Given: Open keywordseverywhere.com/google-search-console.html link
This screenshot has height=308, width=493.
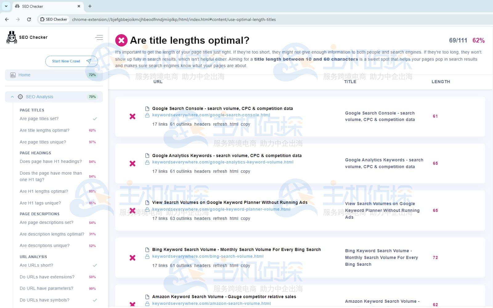Looking at the screenshot, I should 211,115.
